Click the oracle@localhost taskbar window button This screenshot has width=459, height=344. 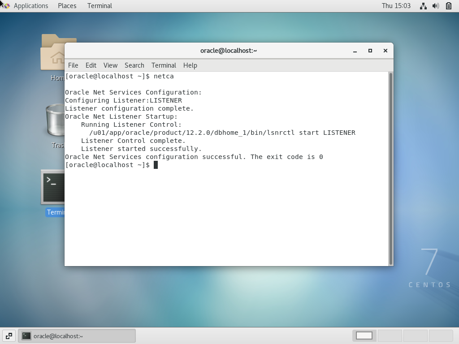[77, 336]
